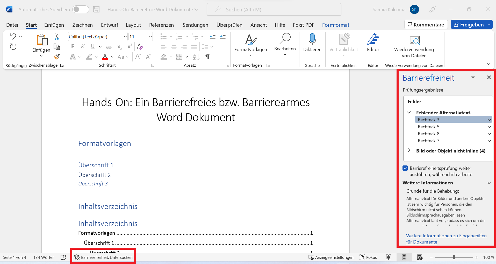Expand Bild oder Objekt nicht inline
Image resolution: width=496 pixels, height=264 pixels.
click(409, 150)
